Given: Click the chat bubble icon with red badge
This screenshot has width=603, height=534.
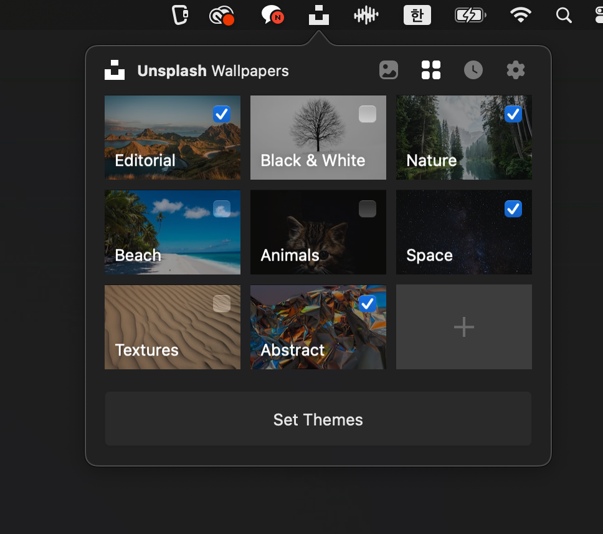Looking at the screenshot, I should click(x=272, y=16).
